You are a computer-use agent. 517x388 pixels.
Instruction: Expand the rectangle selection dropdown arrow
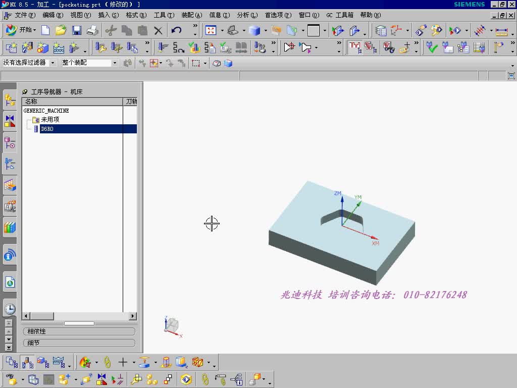click(x=205, y=63)
